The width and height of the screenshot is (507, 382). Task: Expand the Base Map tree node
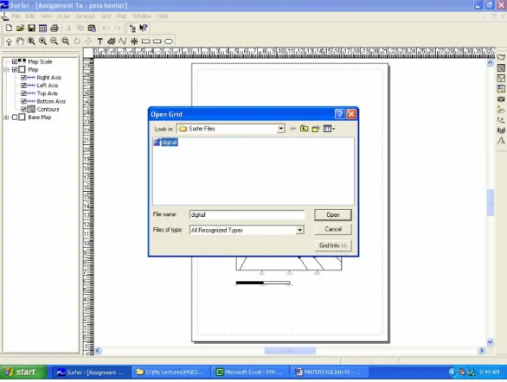(6, 118)
